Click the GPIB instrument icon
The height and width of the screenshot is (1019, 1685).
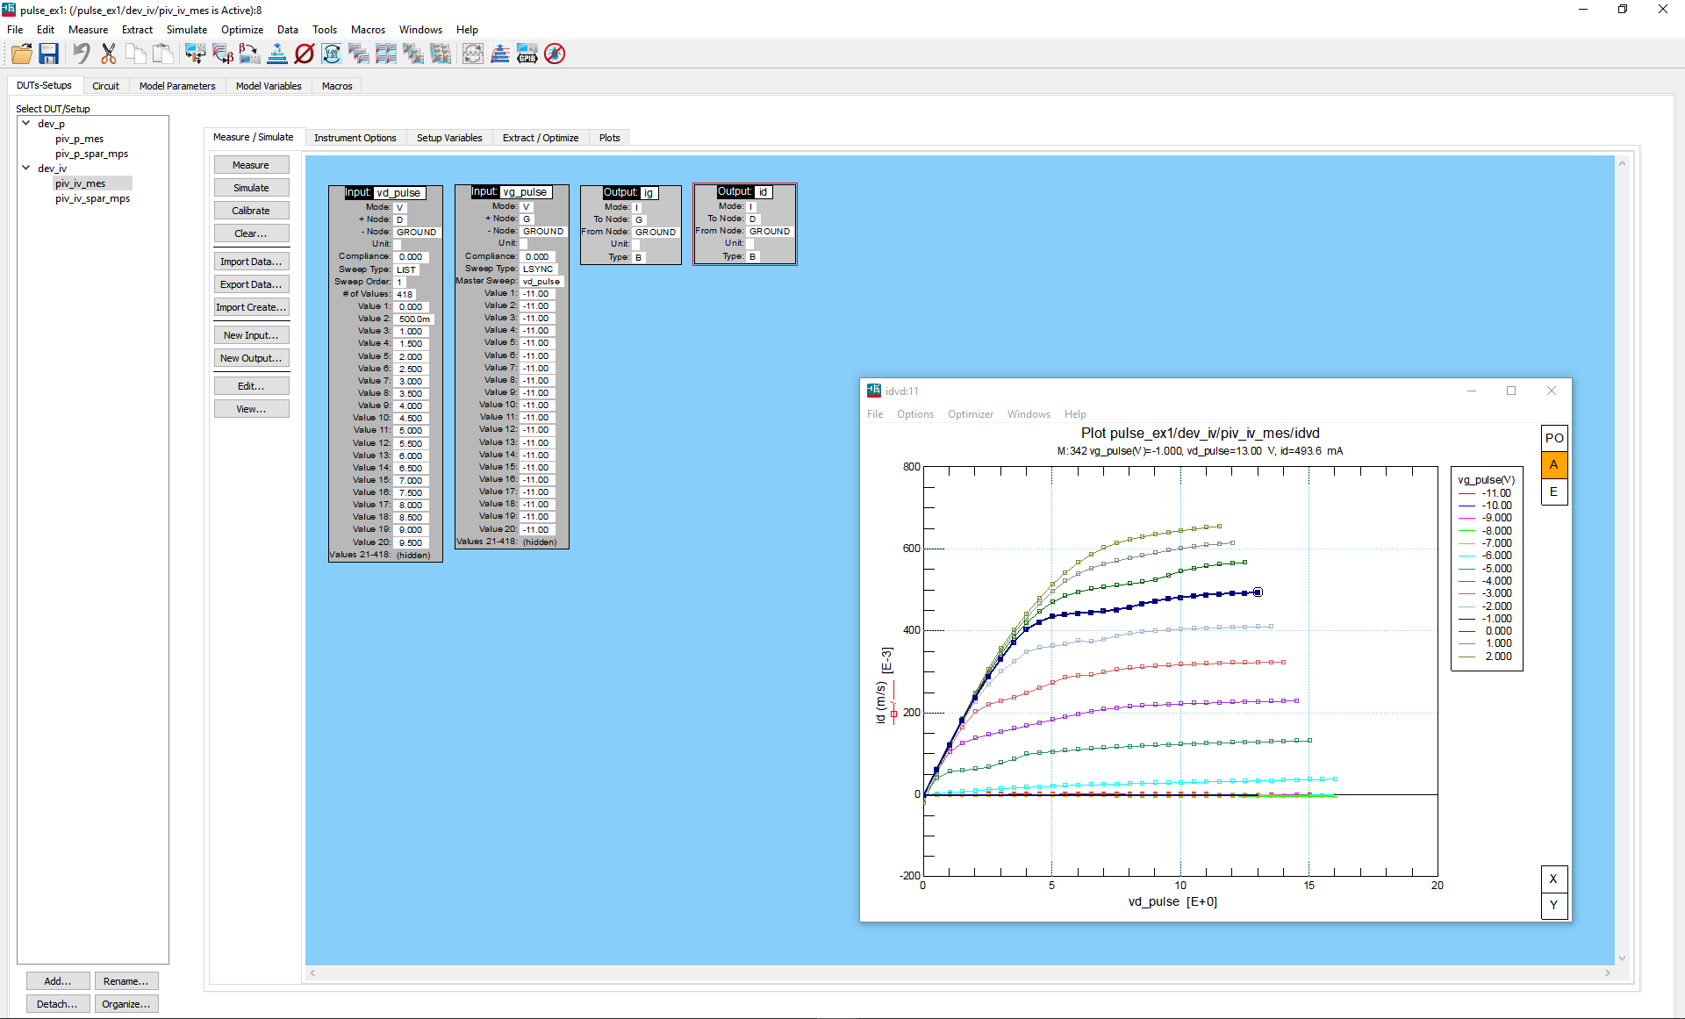[527, 54]
